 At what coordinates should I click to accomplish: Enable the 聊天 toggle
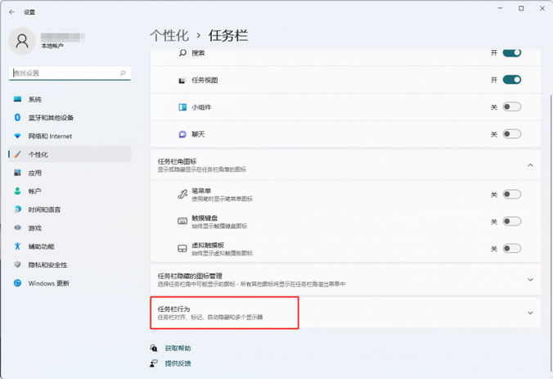pyautogui.click(x=512, y=133)
